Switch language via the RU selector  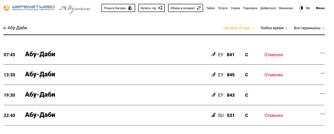pyautogui.click(x=308, y=8)
